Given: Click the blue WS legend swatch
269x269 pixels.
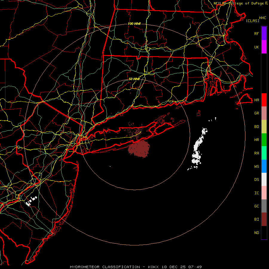Looking at the screenshot, I should (264, 166).
